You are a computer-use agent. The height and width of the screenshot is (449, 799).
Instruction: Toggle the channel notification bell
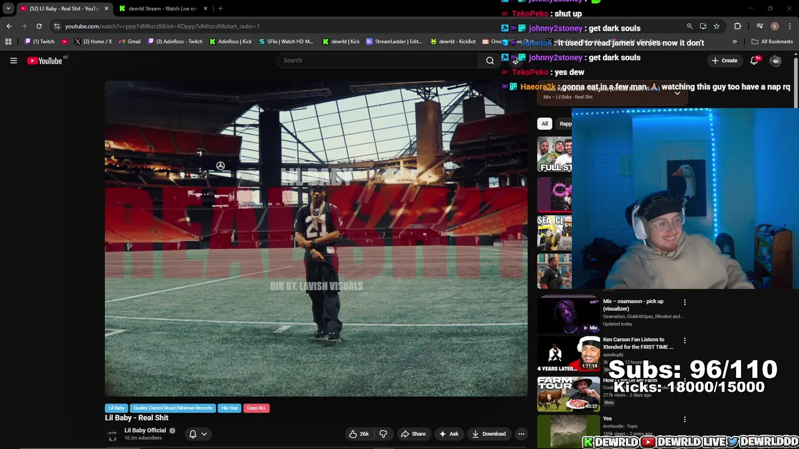click(x=193, y=434)
